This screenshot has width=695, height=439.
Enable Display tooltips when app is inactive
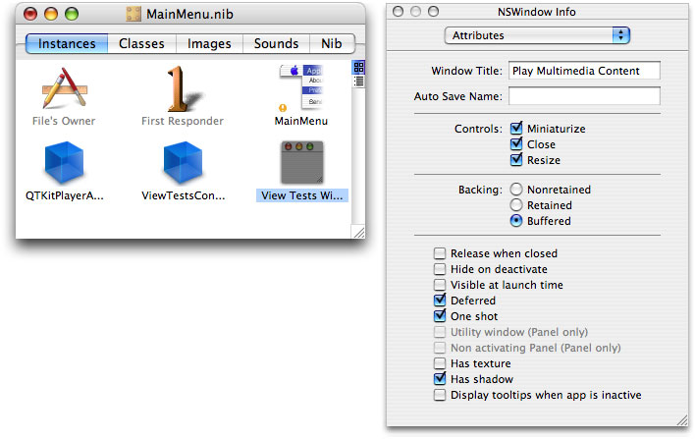pos(440,395)
